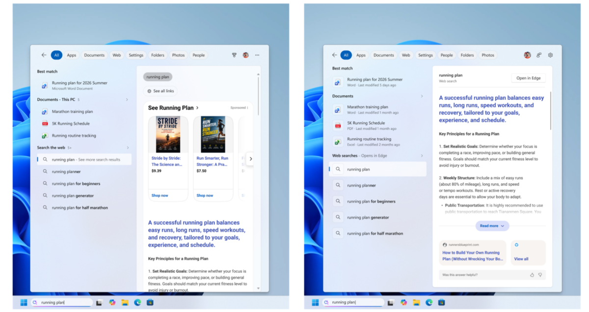
Task: Open View all sources card
Action: click(528, 253)
